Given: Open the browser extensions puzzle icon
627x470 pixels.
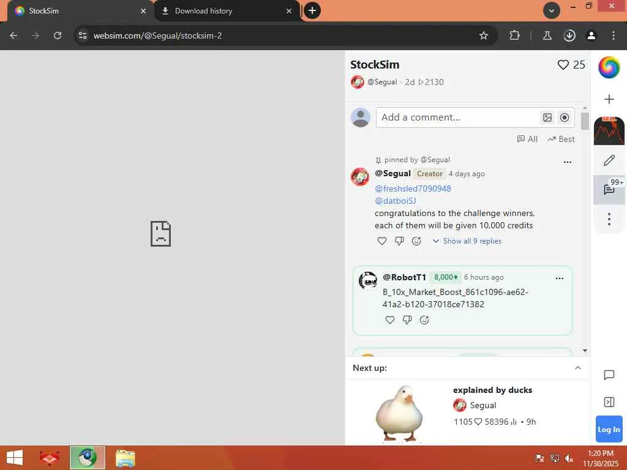Looking at the screenshot, I should point(514,35).
